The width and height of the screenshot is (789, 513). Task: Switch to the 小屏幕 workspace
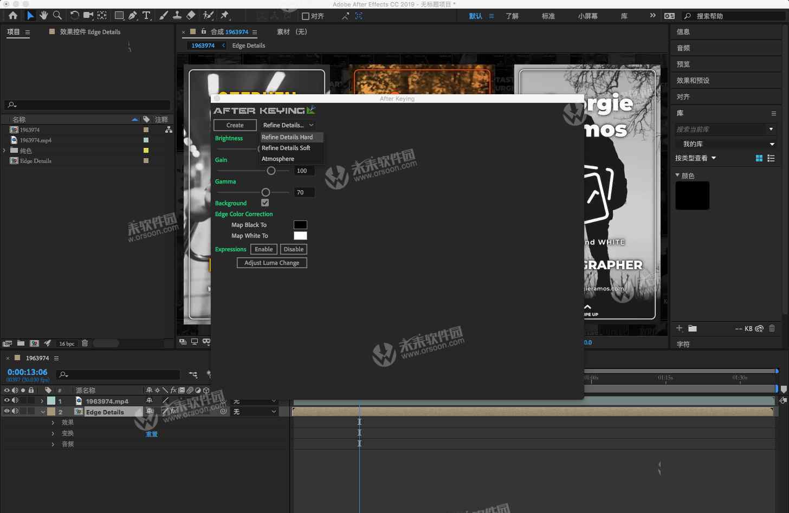[588, 16]
